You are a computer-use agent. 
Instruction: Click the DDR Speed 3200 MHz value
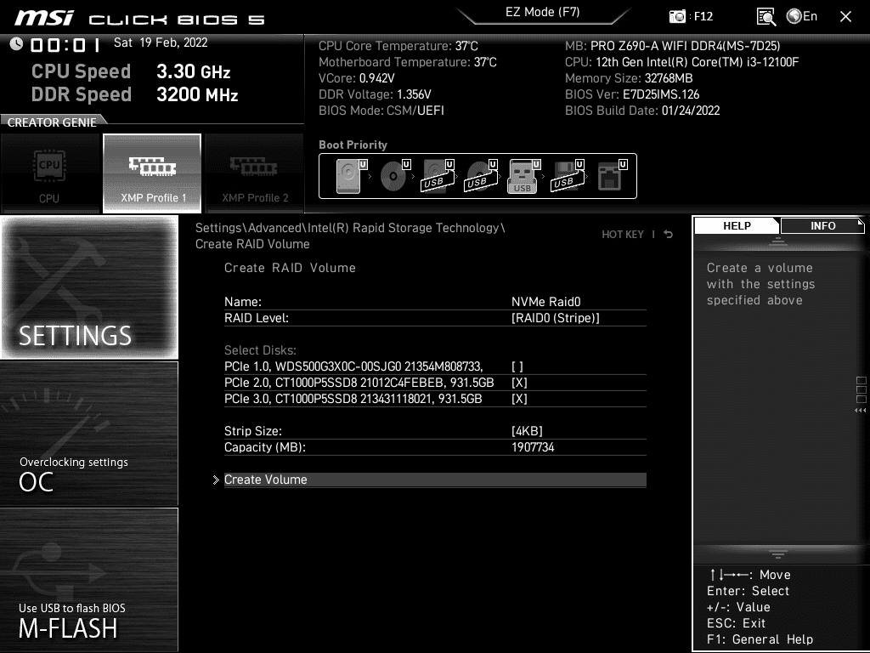pos(197,94)
